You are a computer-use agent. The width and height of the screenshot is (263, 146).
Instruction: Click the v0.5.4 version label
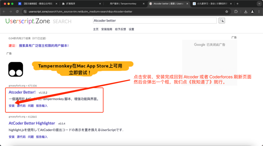pyautogui.click(x=62, y=124)
